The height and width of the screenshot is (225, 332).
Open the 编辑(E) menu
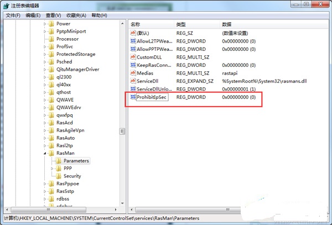[x=33, y=15]
